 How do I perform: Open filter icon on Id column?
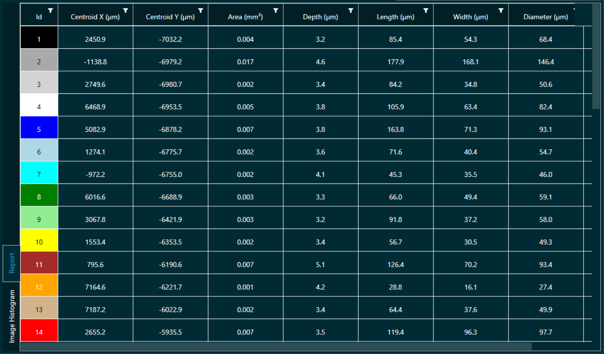point(50,11)
